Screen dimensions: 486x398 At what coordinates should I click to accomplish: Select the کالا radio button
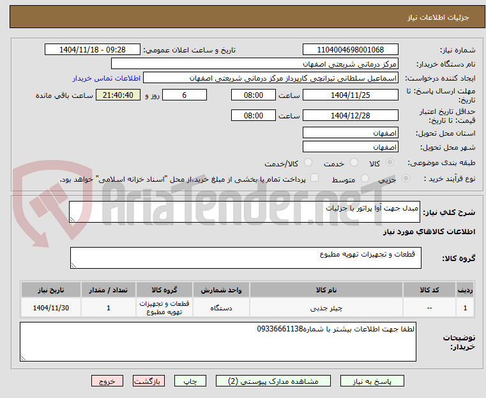coord(390,163)
